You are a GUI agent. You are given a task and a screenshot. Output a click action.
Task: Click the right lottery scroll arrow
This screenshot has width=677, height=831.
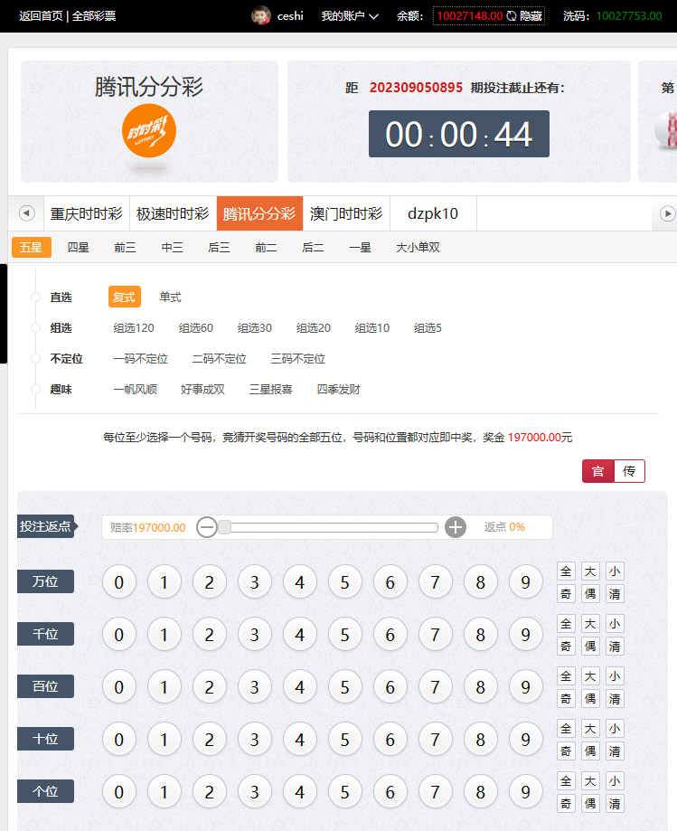click(667, 213)
